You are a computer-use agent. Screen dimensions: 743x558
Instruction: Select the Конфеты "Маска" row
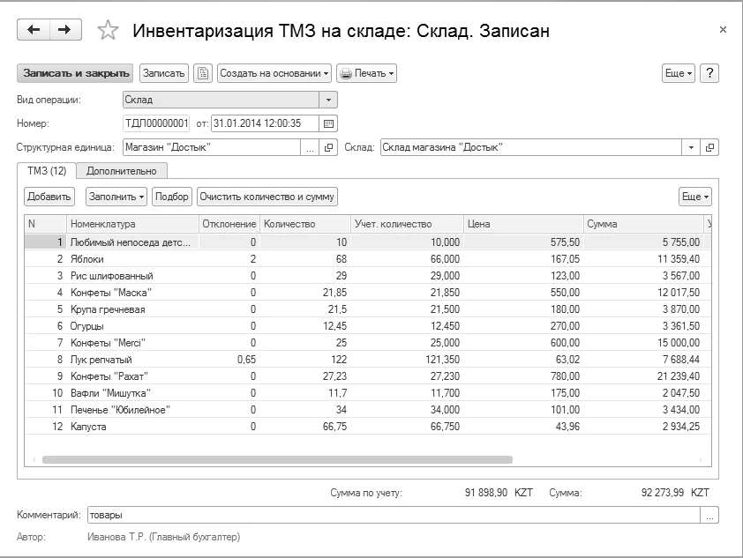(368, 293)
